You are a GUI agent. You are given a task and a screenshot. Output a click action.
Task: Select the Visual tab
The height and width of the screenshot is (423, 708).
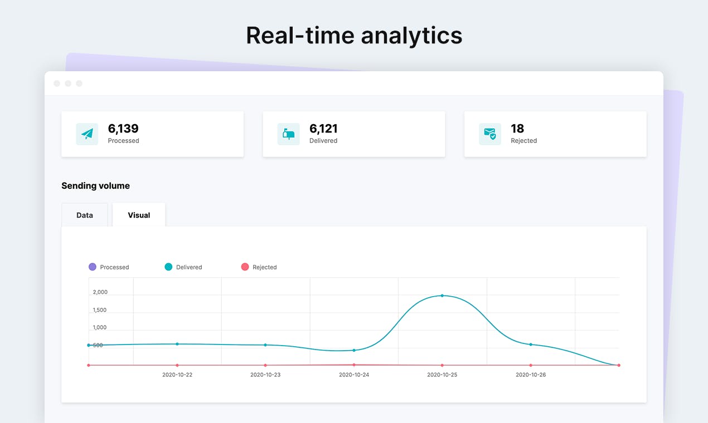pos(139,215)
